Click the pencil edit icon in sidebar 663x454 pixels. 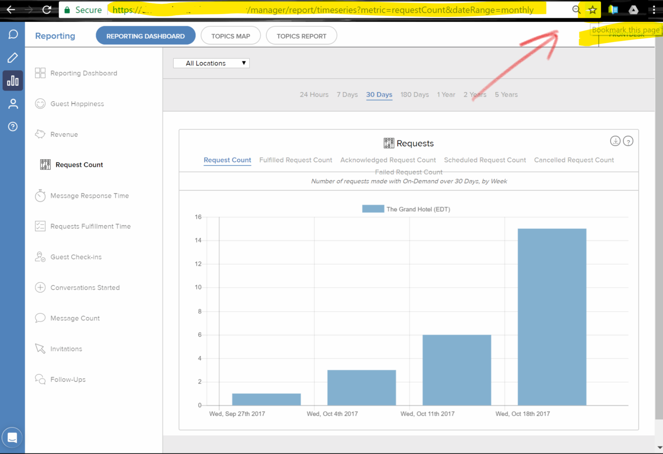point(13,57)
